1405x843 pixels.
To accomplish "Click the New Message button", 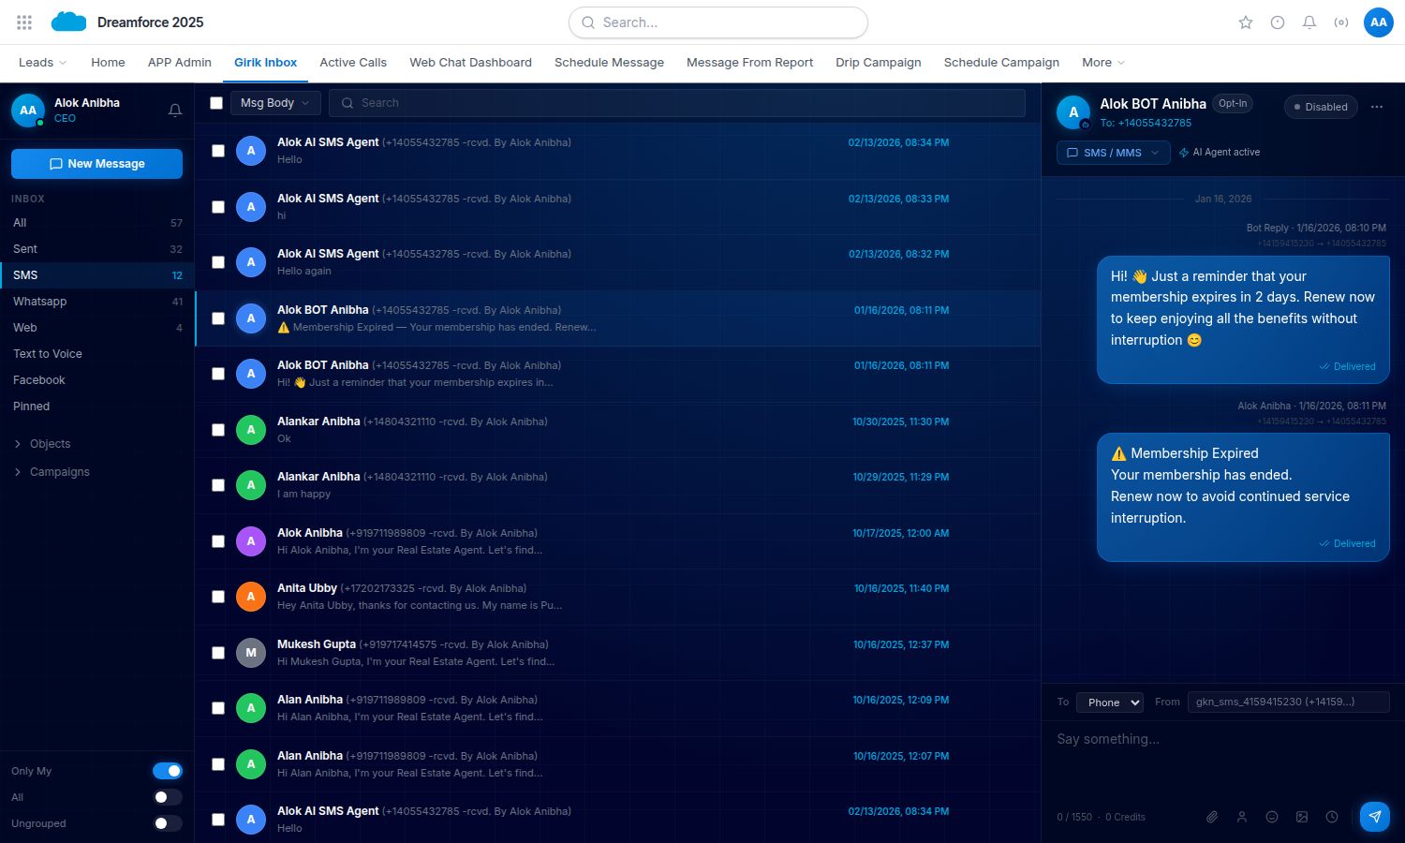I will (x=96, y=164).
